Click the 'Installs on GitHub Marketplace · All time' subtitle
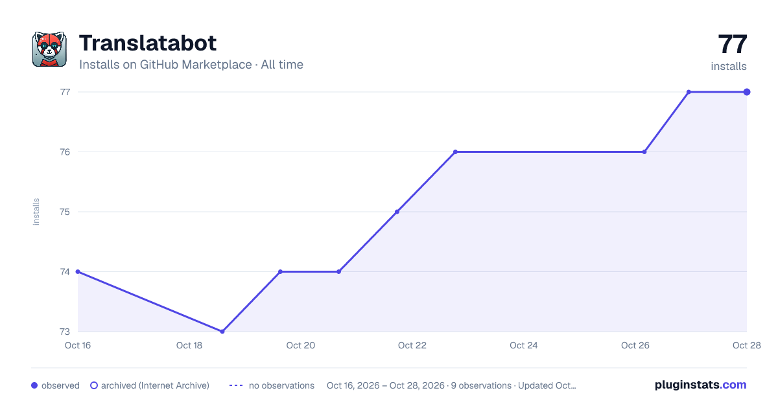 pyautogui.click(x=191, y=65)
